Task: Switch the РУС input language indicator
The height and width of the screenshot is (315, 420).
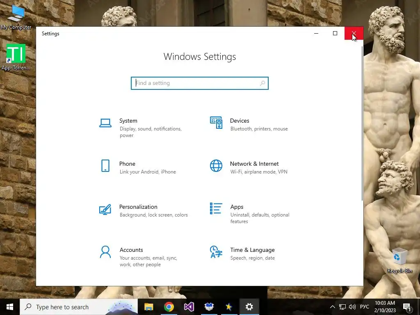Action: [365, 307]
